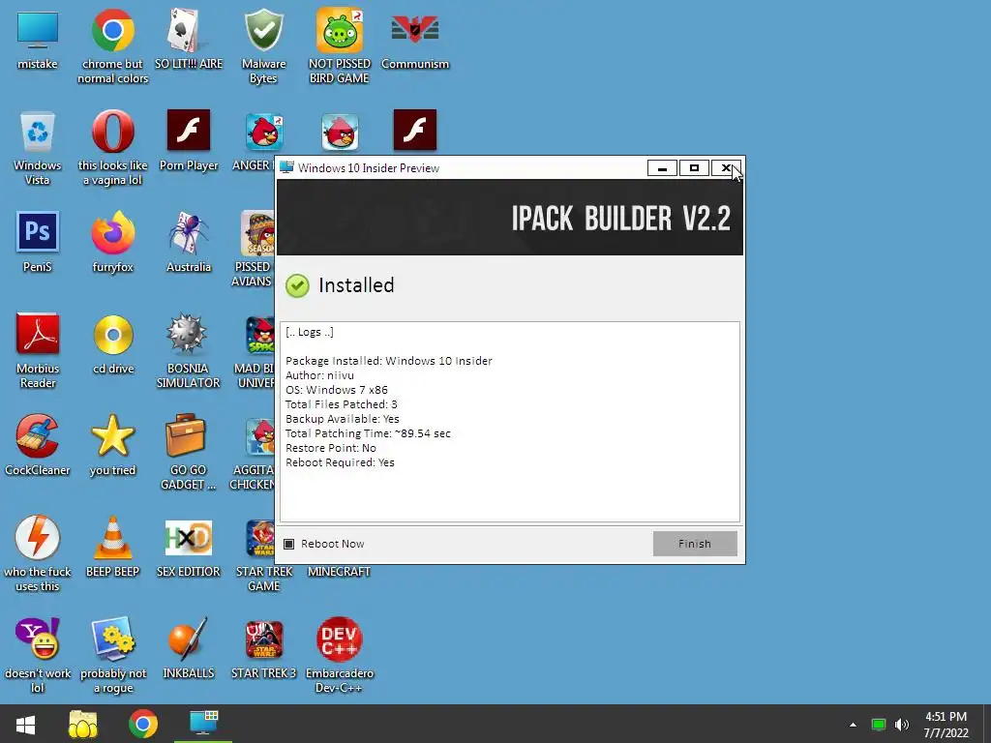The width and height of the screenshot is (991, 743).
Task: Select the 'who the fuck uses this' icon
Action: [x=38, y=537]
